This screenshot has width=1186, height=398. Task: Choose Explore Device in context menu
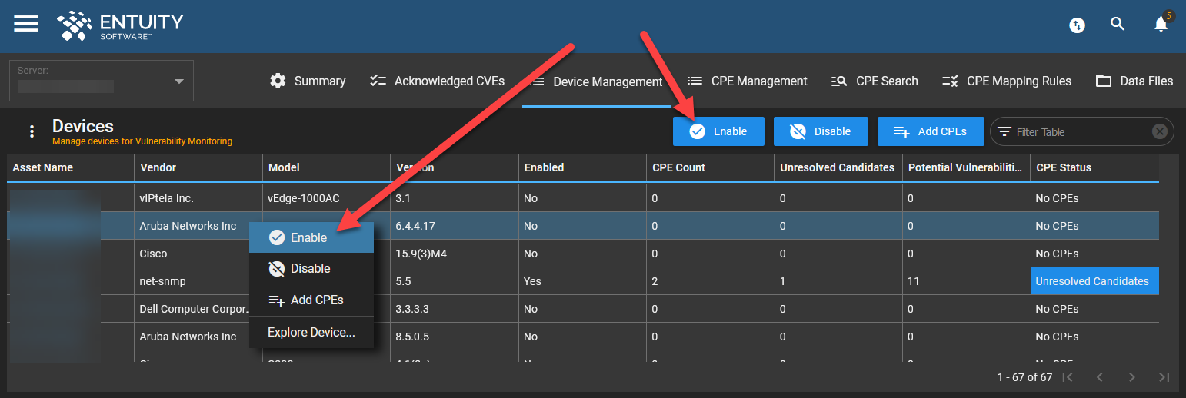[x=311, y=332]
